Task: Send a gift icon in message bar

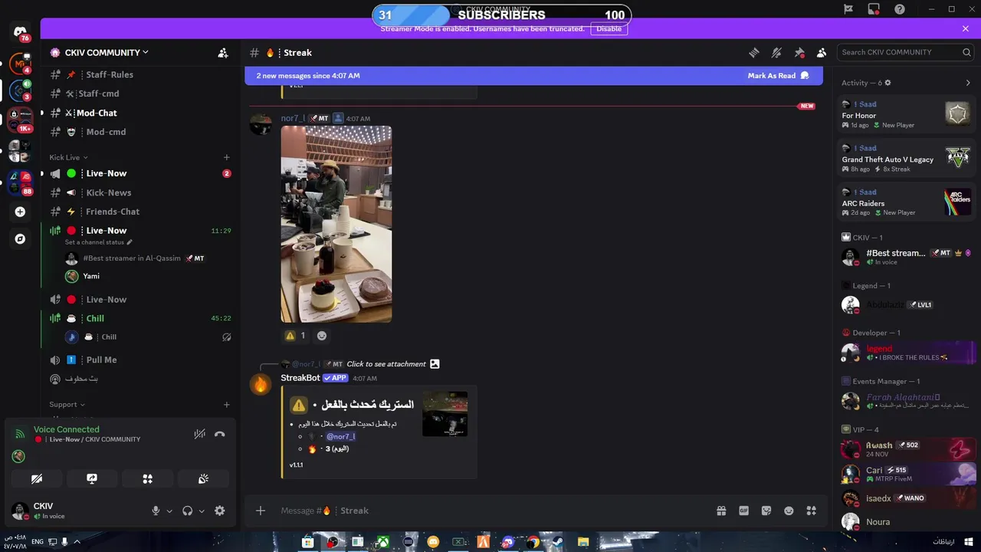Action: pos(721,511)
